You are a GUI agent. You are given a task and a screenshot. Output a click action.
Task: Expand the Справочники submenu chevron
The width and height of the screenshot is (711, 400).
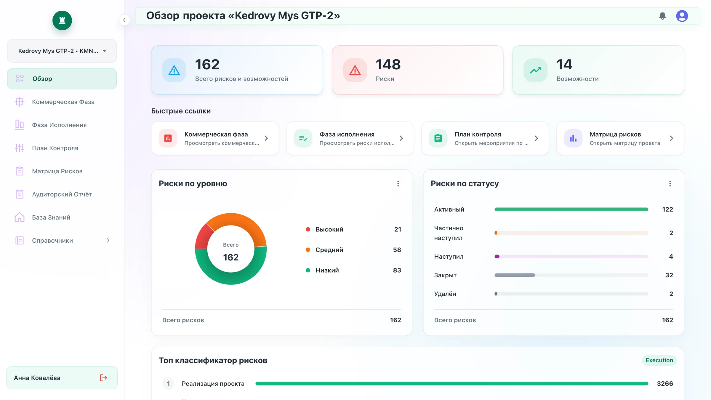point(108,241)
